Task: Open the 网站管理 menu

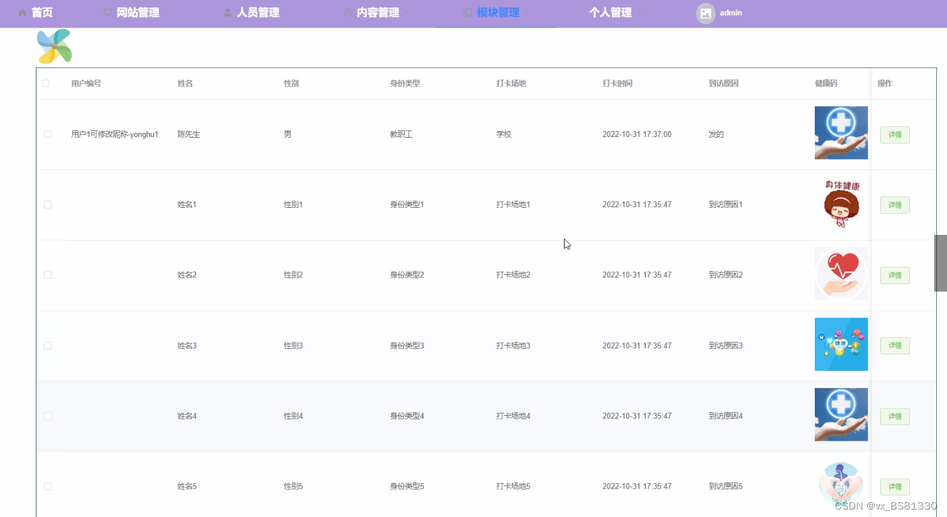Action: point(138,13)
